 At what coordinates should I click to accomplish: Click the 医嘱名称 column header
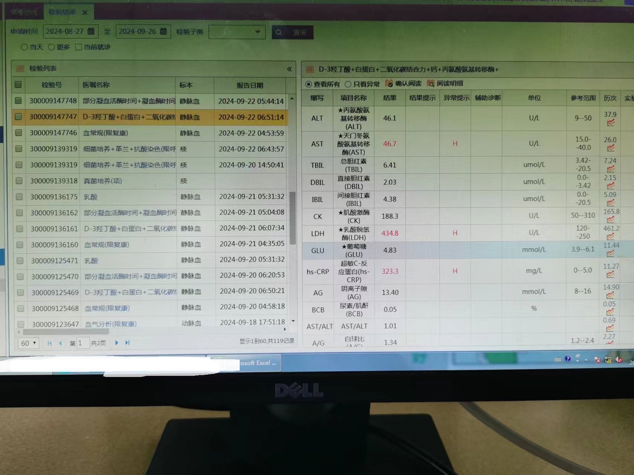[x=127, y=85]
